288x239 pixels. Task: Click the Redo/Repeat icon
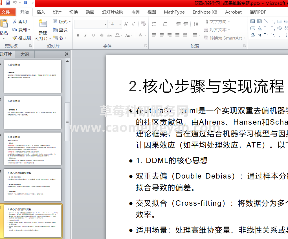[25, 3]
